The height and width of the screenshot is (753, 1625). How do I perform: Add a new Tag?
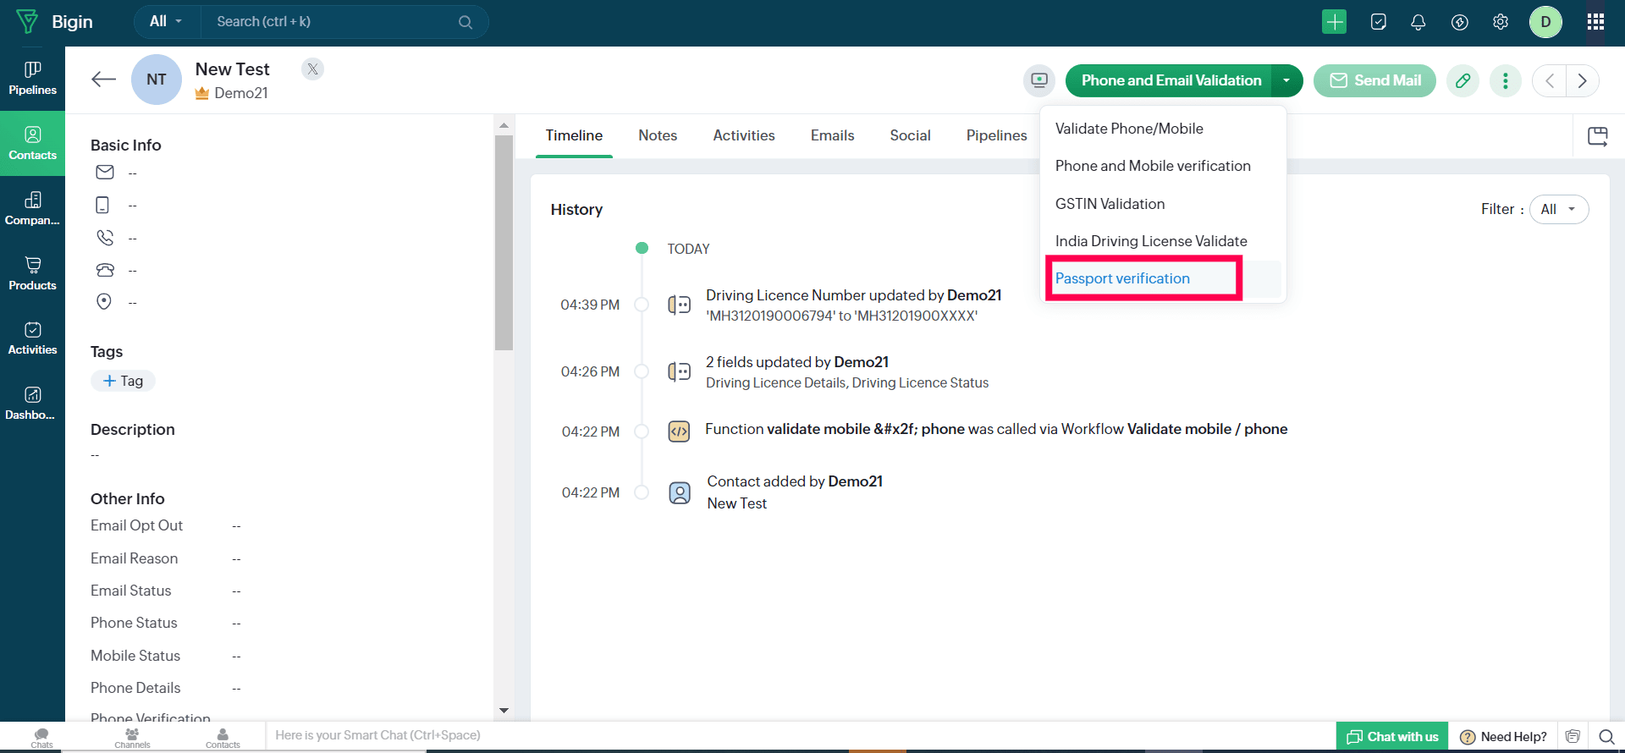124,381
